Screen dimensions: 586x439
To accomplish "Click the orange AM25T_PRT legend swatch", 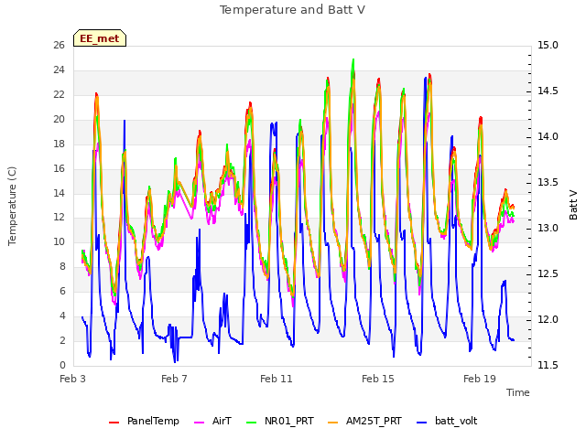I will pyautogui.click(x=333, y=422).
